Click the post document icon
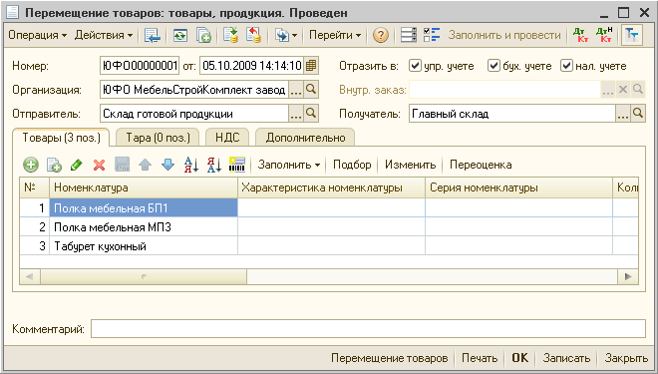This screenshot has width=658, height=374. point(230,35)
